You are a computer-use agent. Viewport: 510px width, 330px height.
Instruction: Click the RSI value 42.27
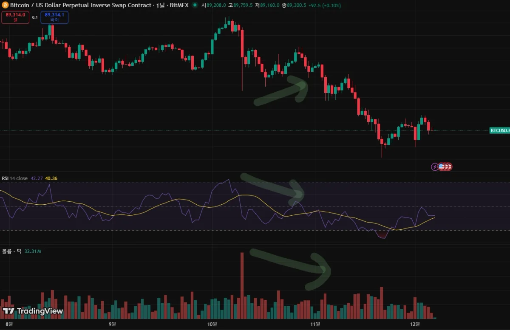[36, 178]
